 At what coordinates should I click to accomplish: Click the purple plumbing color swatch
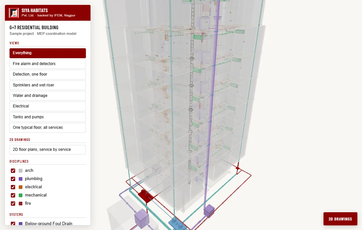(20, 179)
